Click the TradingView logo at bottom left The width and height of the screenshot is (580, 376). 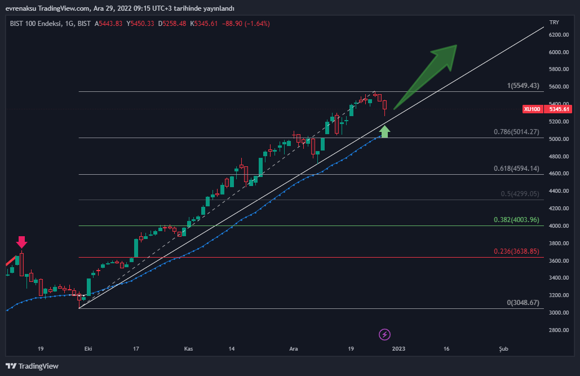pyautogui.click(x=32, y=366)
